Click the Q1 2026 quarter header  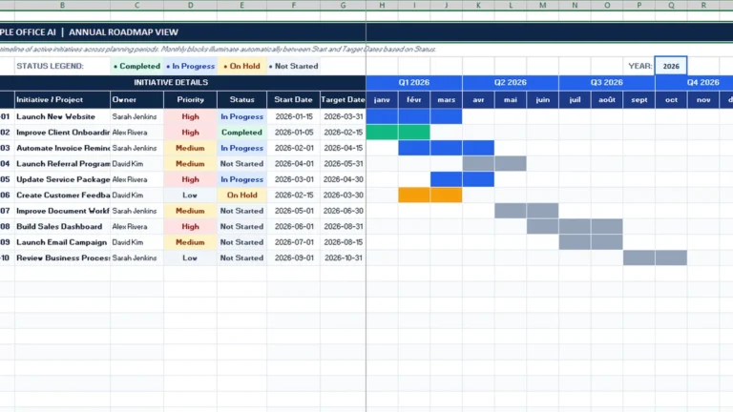tap(413, 82)
